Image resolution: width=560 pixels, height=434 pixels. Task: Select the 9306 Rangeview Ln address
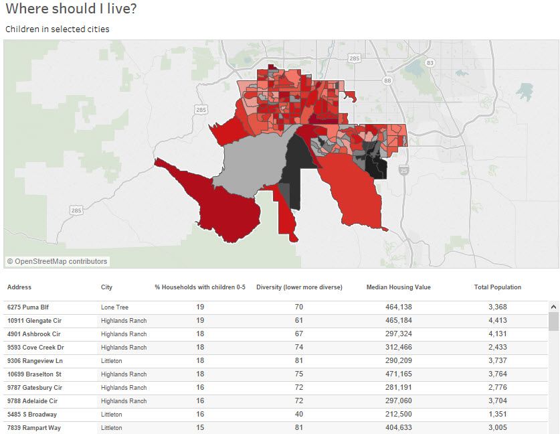click(35, 361)
